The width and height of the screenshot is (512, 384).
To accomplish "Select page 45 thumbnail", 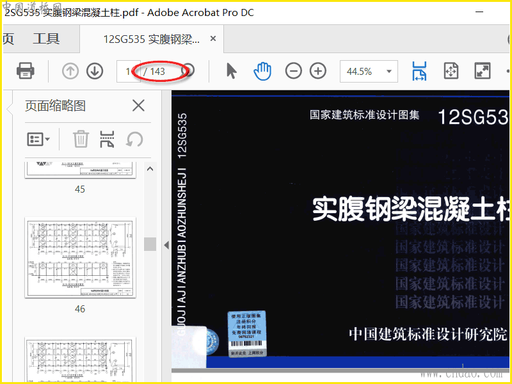I will tap(81, 170).
